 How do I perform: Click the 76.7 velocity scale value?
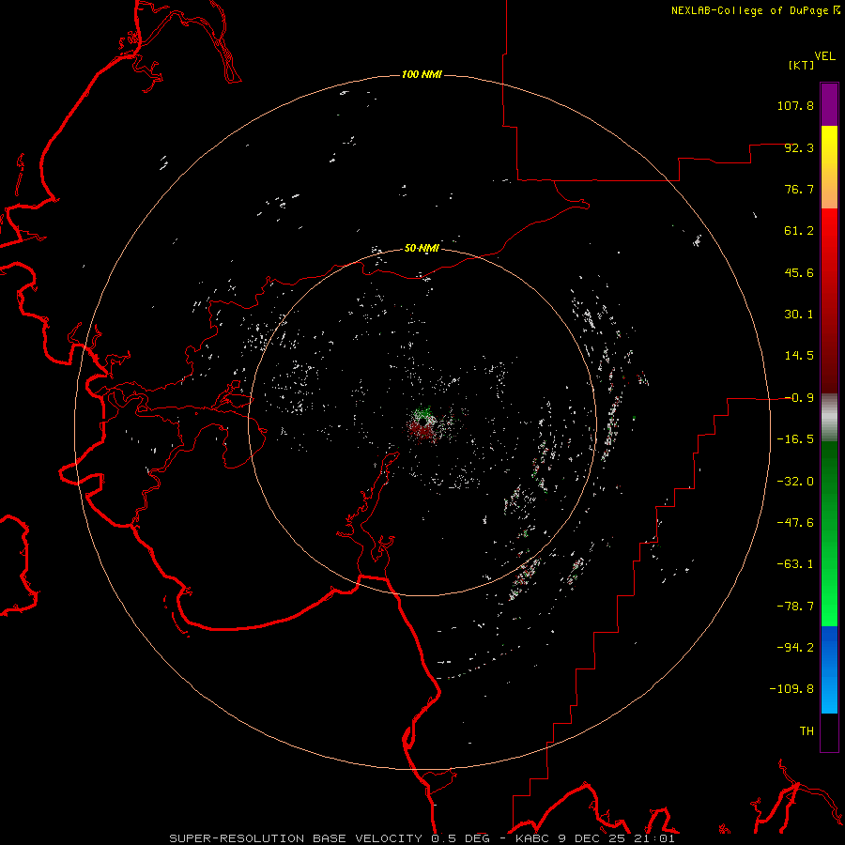pos(799,189)
